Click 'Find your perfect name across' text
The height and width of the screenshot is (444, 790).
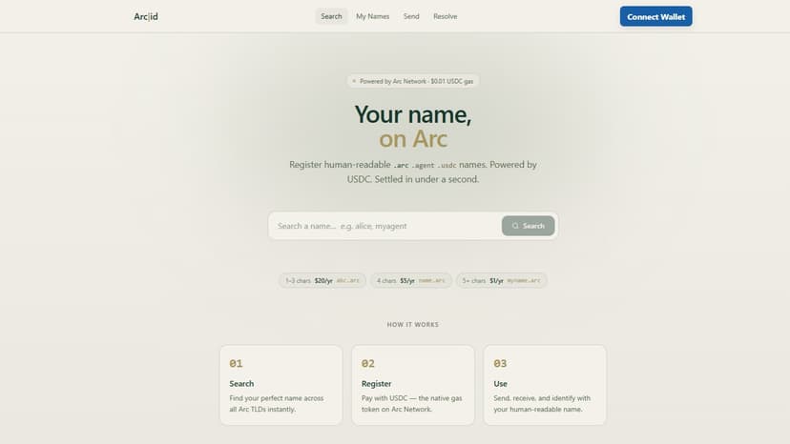coord(276,398)
